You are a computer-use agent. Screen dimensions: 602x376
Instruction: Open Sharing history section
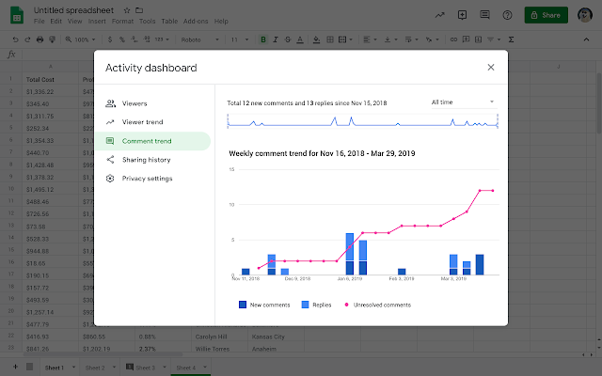click(x=146, y=160)
